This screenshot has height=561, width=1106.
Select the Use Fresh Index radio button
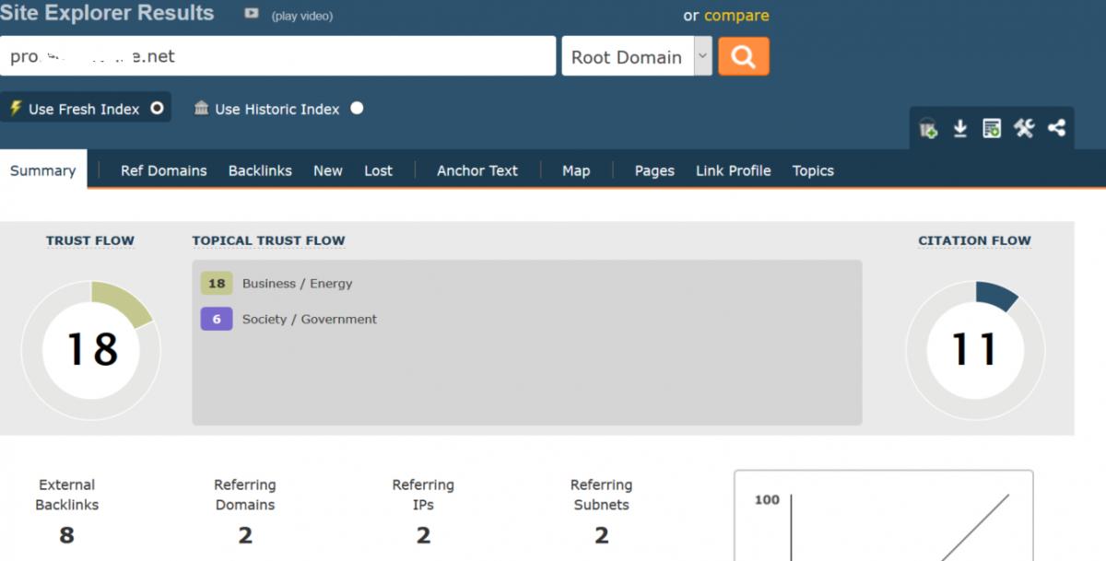157,108
